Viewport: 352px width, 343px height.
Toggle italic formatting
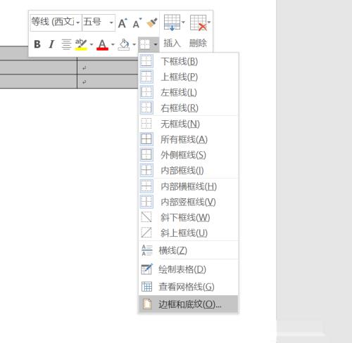click(51, 44)
